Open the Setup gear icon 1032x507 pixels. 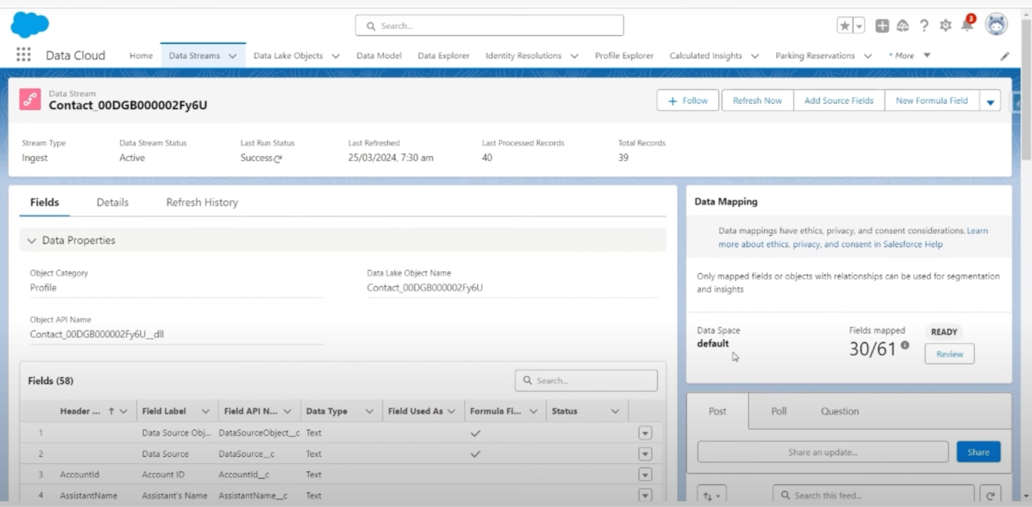pyautogui.click(x=946, y=26)
